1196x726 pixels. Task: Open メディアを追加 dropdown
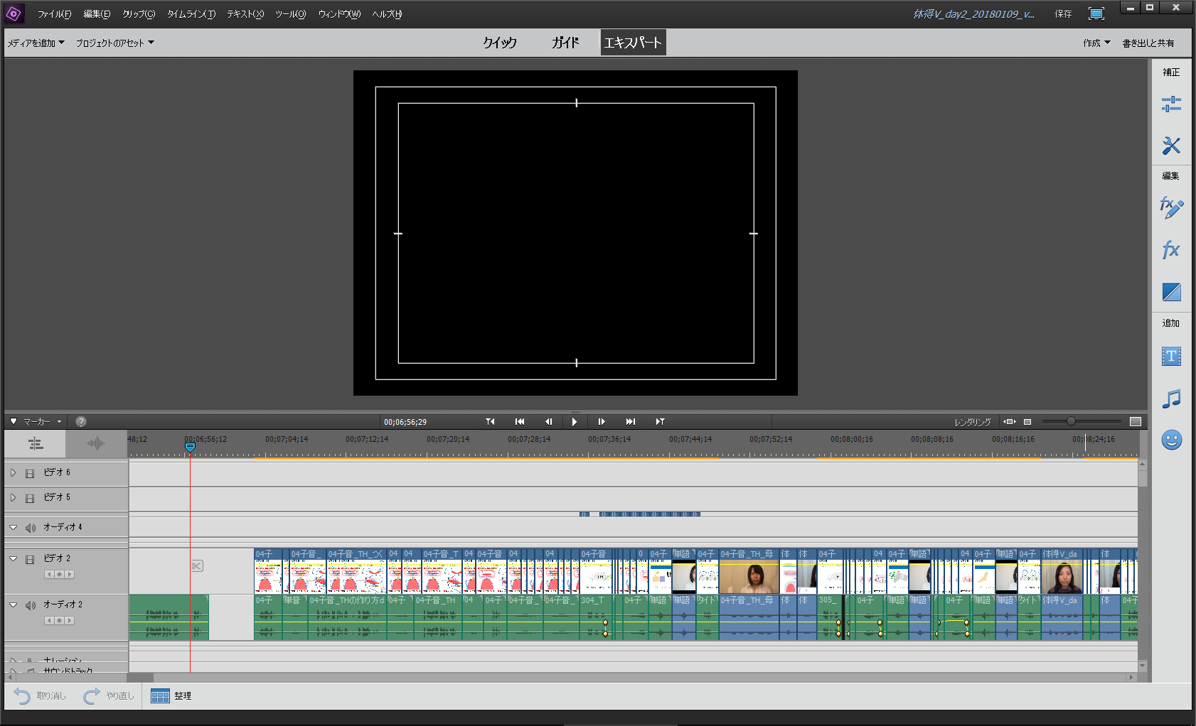click(36, 43)
